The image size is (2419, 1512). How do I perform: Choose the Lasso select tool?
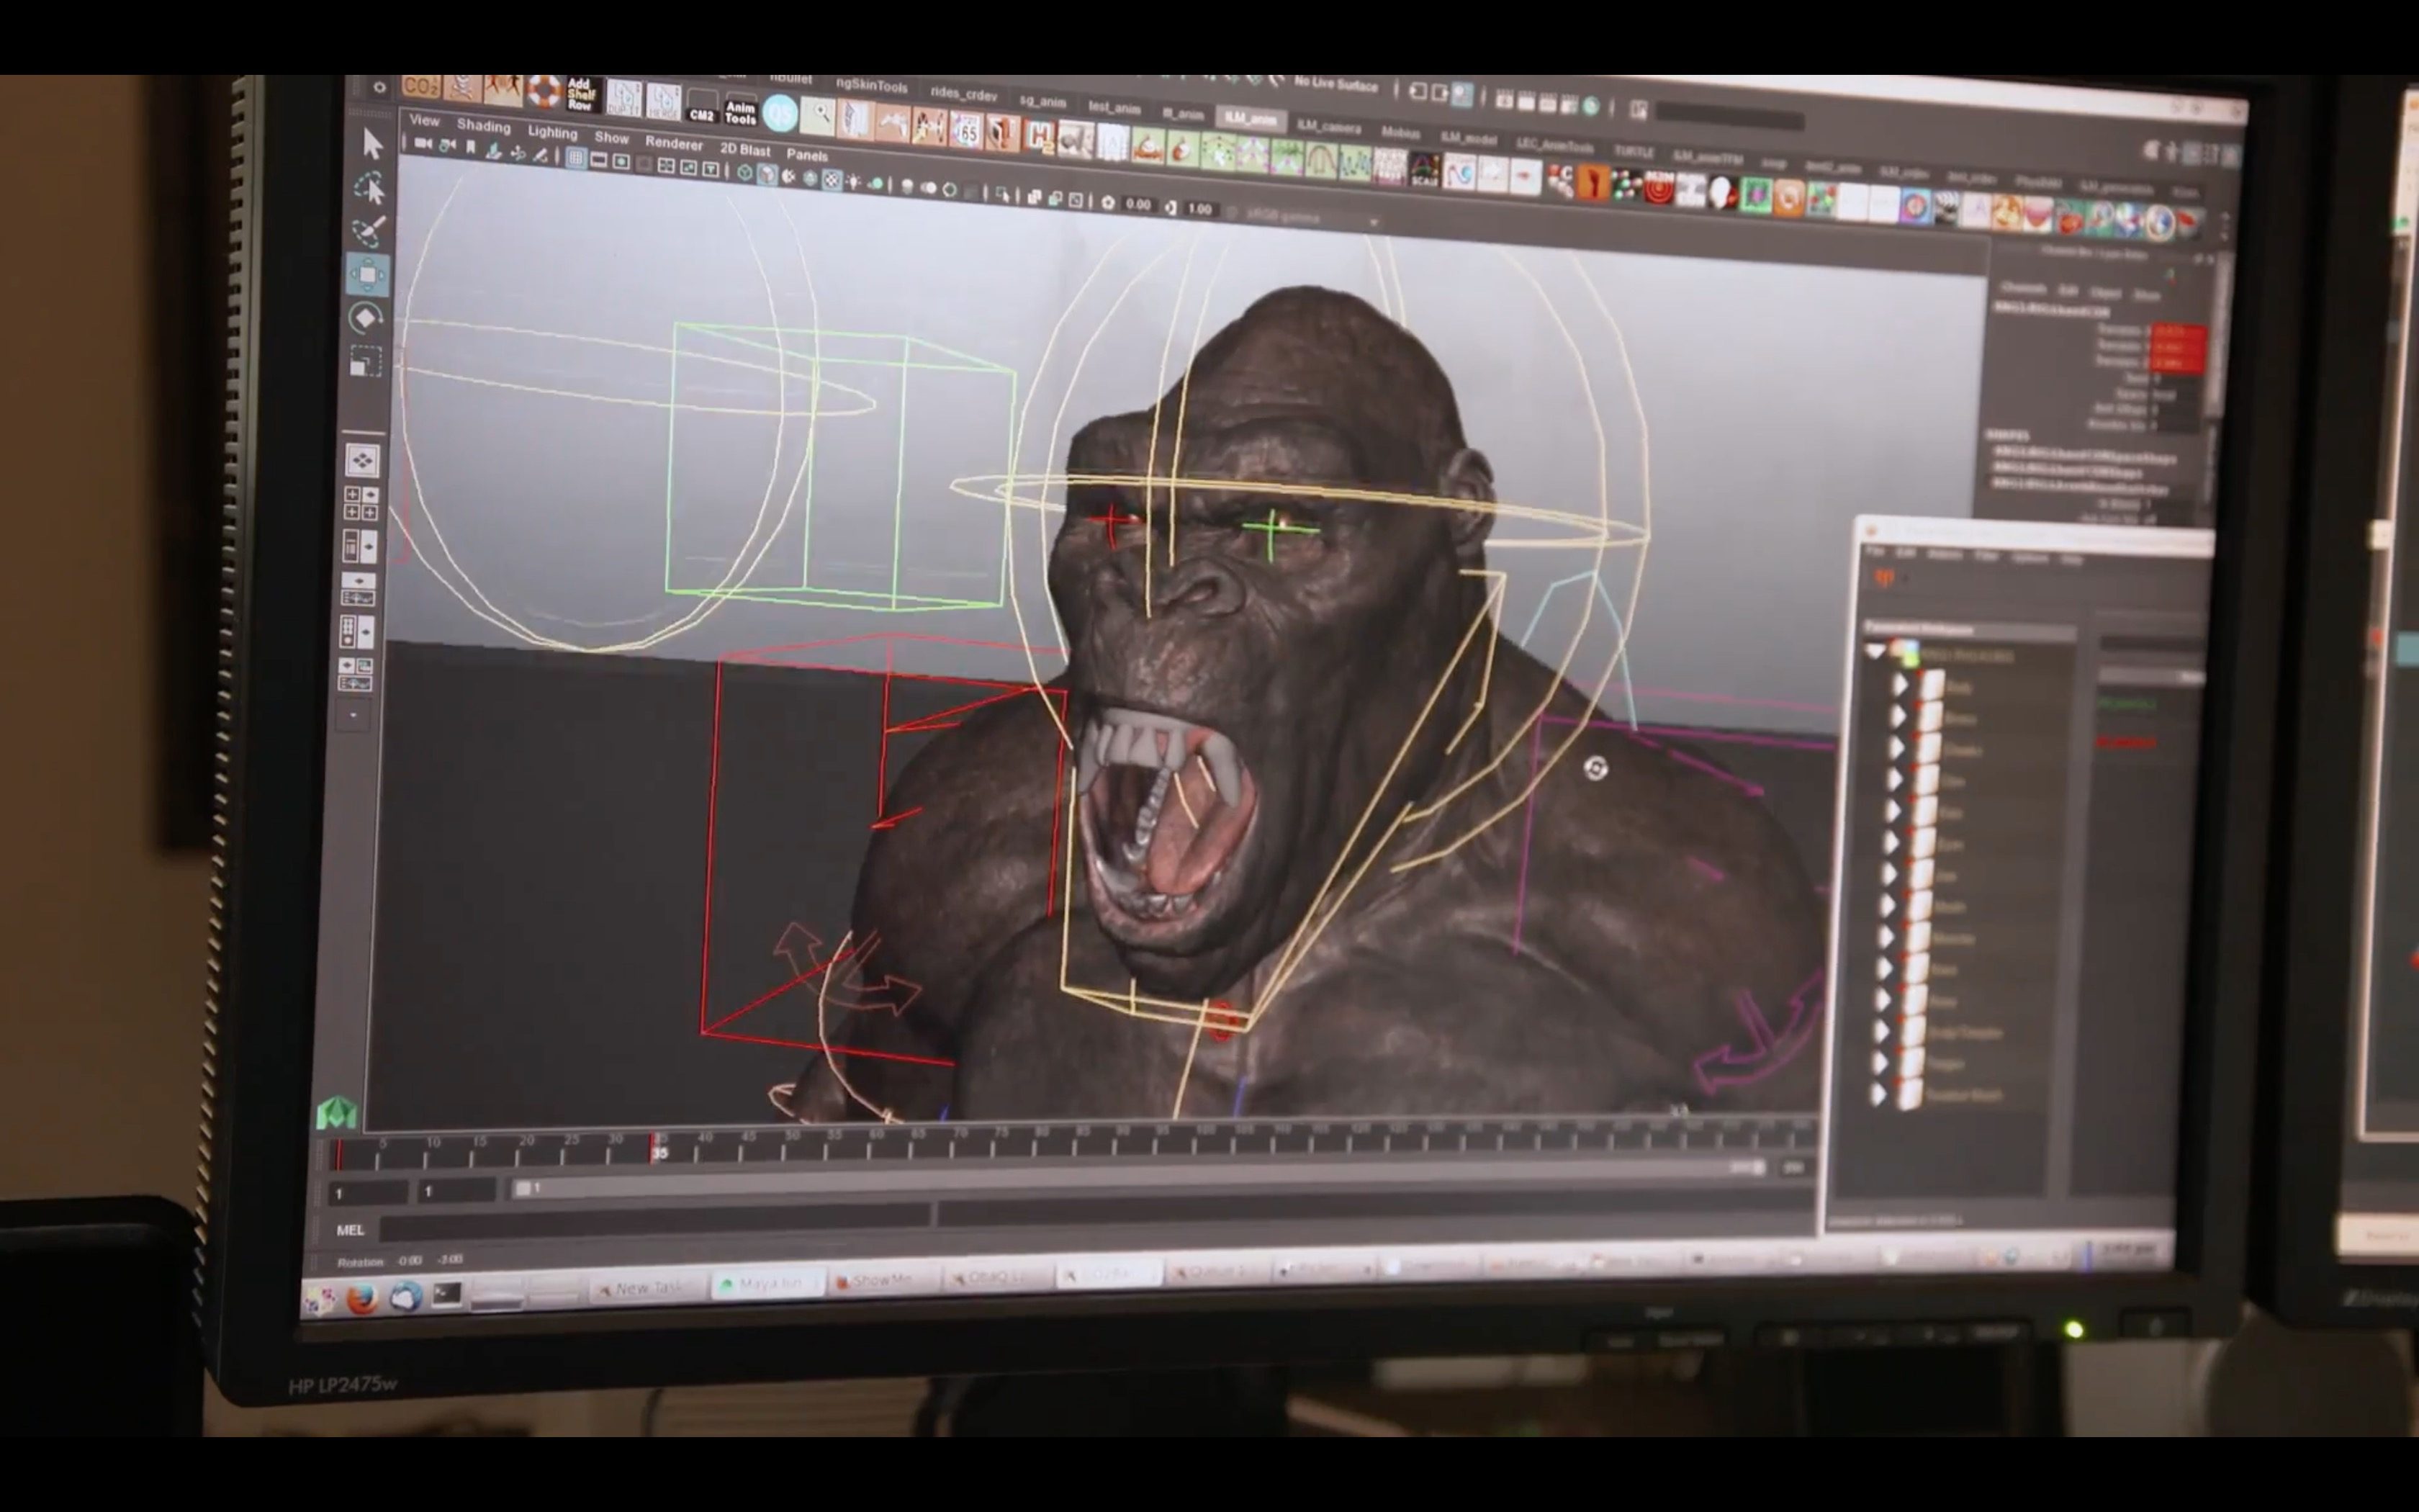pos(370,187)
